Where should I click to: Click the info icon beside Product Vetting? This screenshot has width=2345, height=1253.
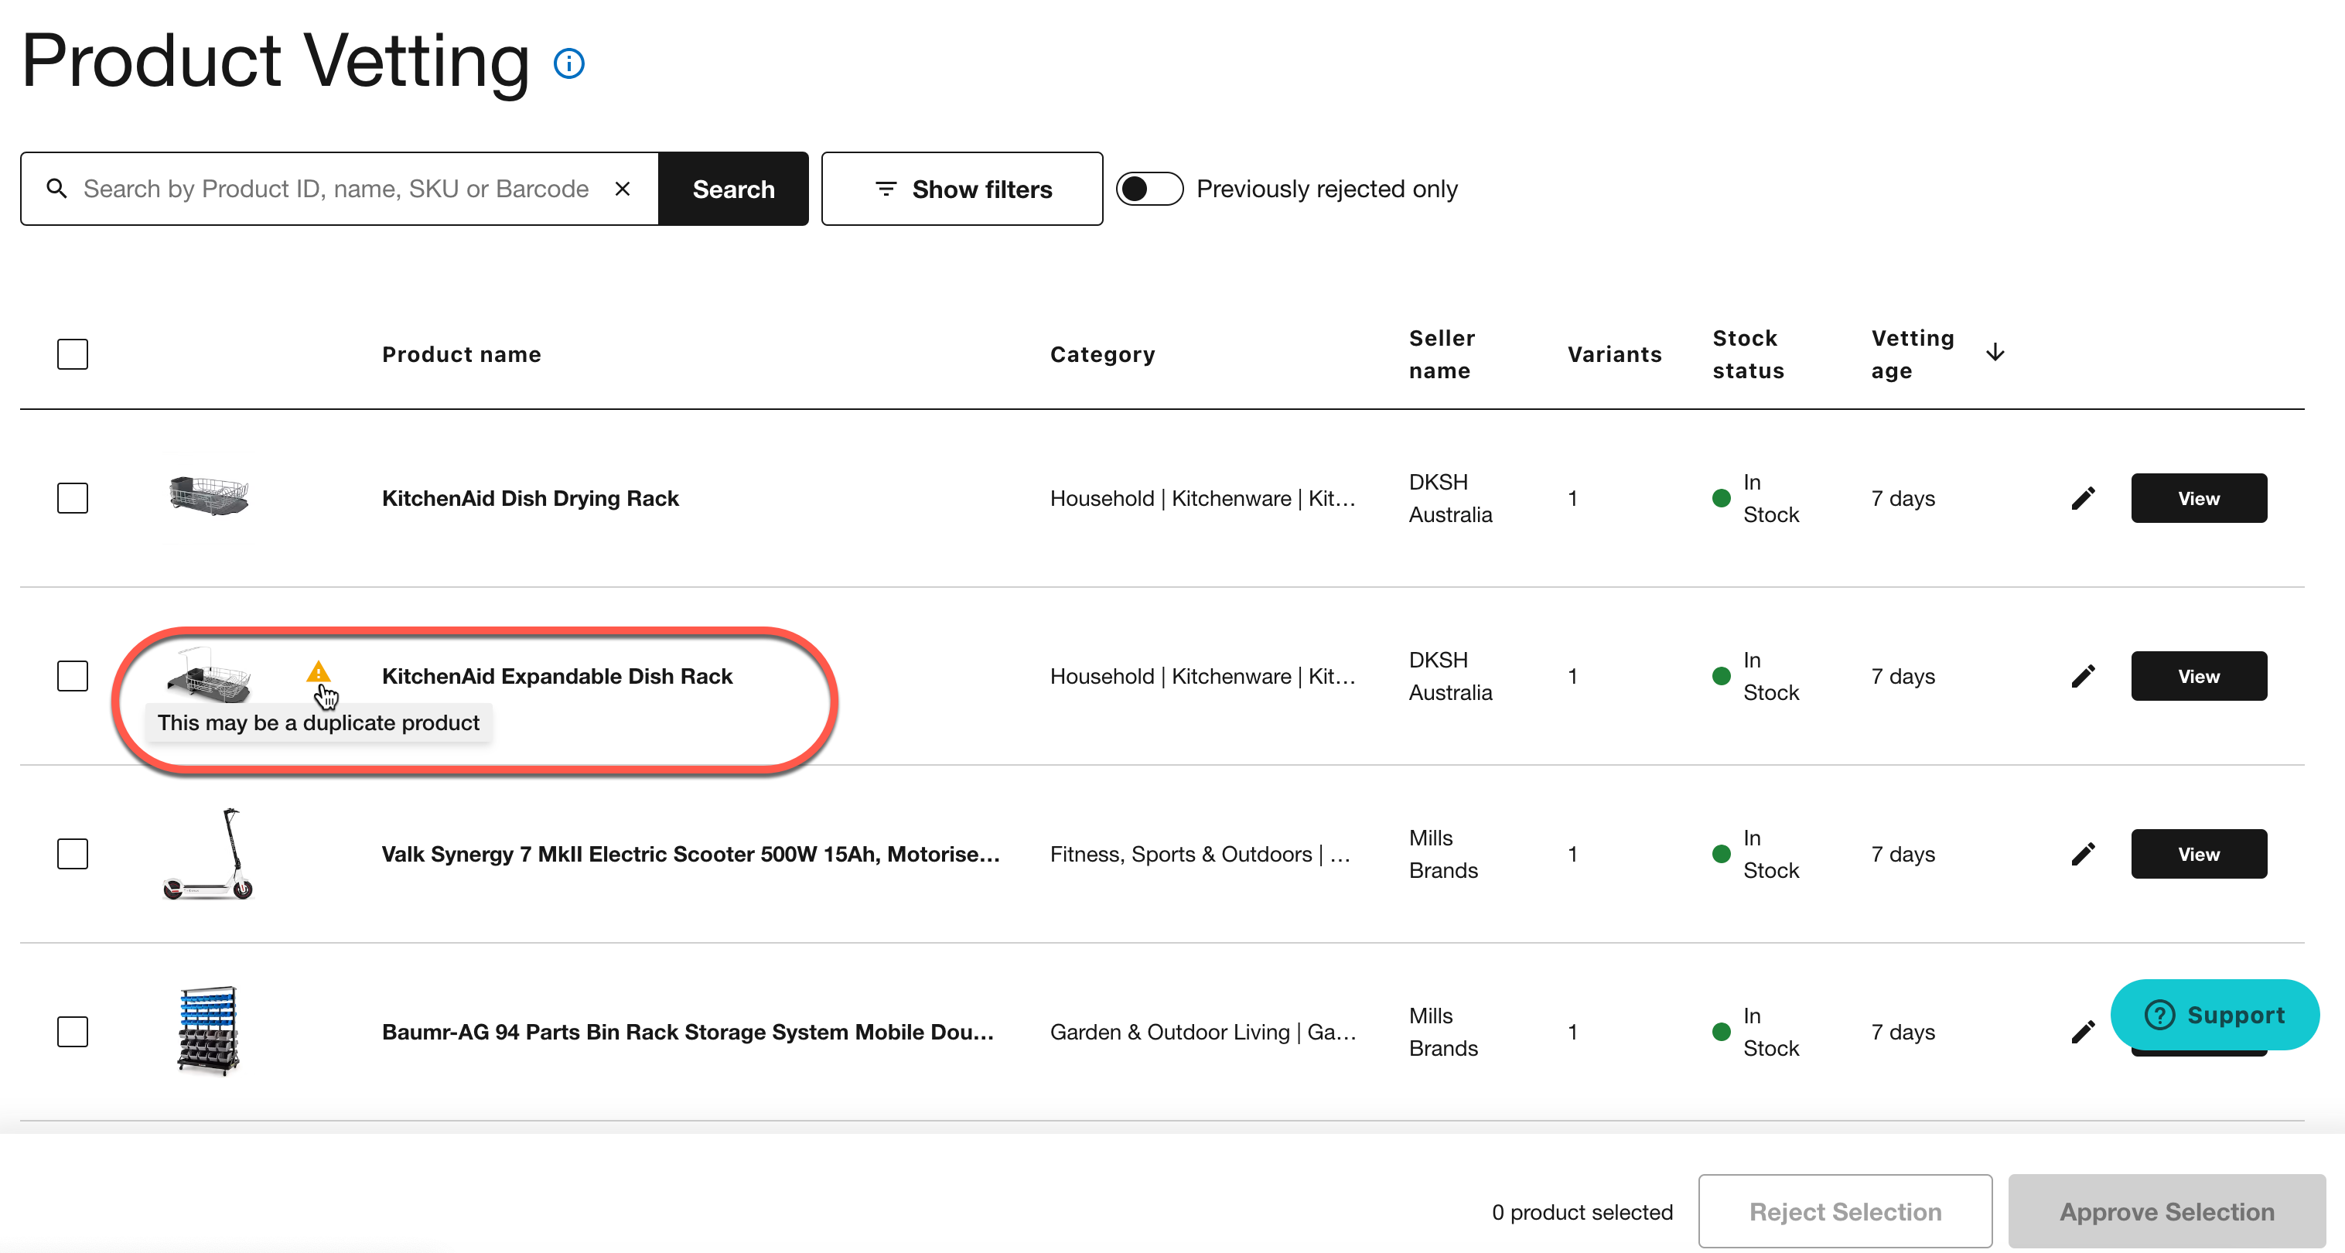point(569,63)
